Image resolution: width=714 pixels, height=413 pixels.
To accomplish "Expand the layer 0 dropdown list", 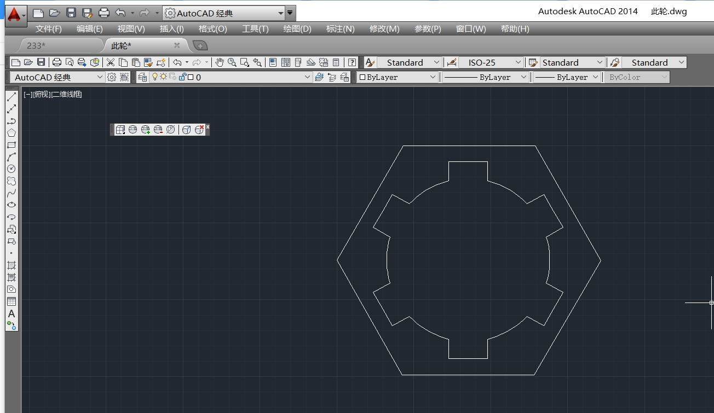I will (x=307, y=77).
